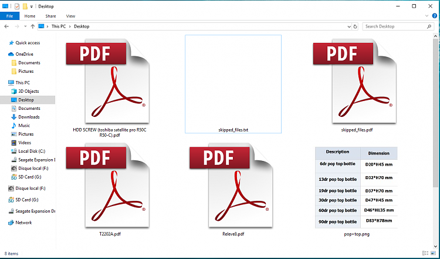
Task: Click the skipped_files.pdf name label
Action: [357, 130]
